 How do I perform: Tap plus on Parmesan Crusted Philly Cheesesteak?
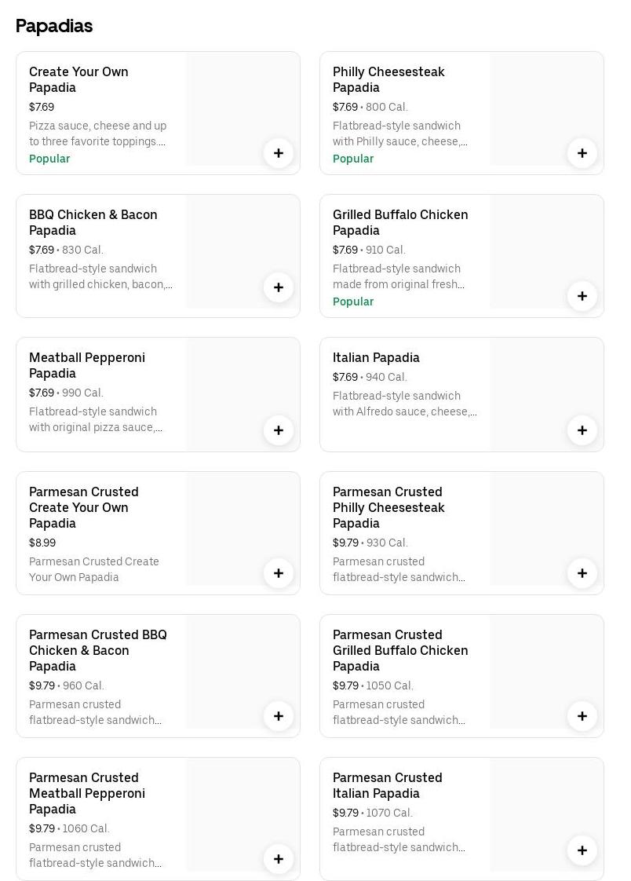[582, 573]
